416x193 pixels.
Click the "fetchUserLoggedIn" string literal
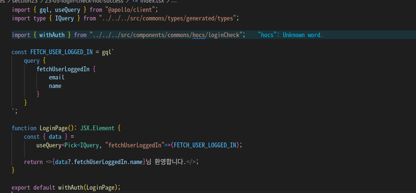(135, 145)
